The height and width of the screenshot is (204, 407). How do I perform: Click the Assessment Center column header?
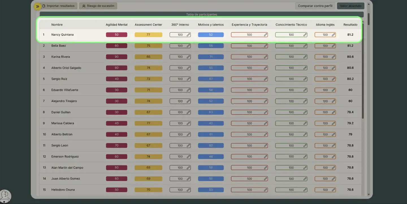[x=148, y=25]
